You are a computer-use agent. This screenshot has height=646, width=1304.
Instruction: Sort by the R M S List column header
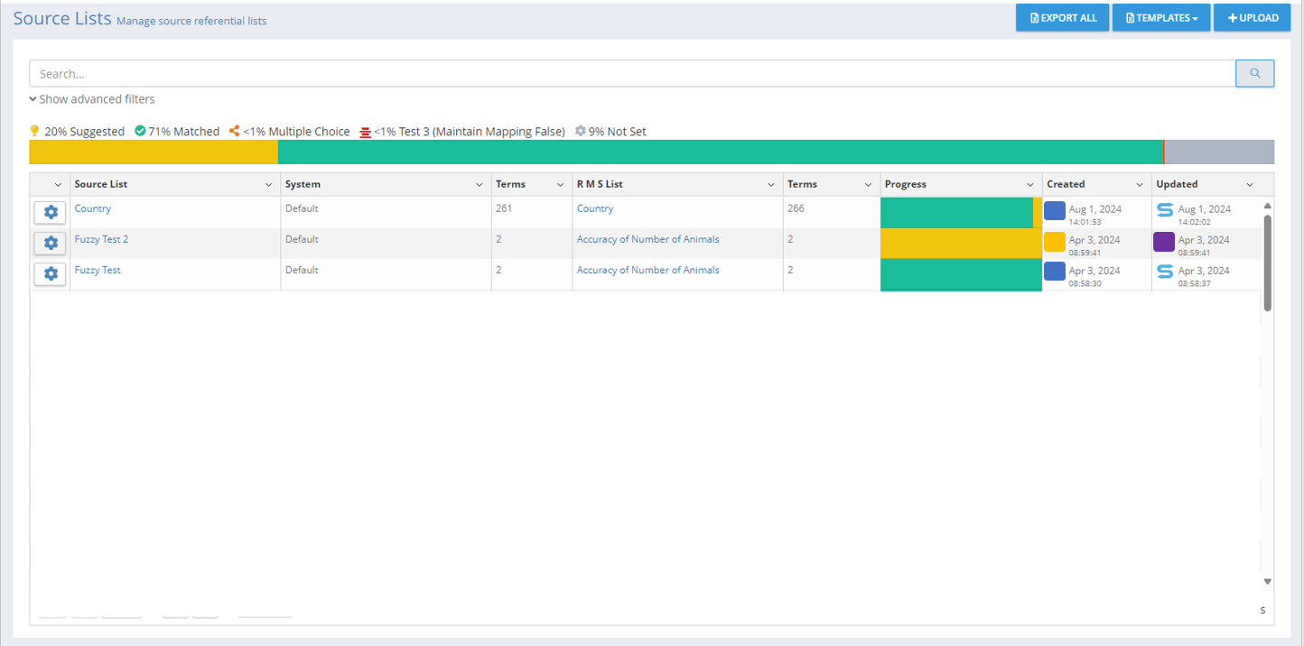tap(600, 184)
